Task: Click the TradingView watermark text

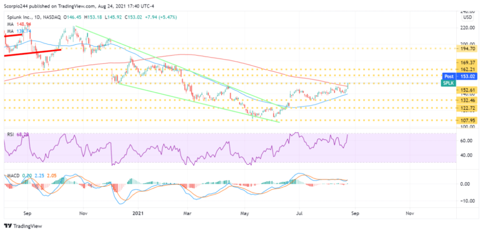Action: coord(26,225)
